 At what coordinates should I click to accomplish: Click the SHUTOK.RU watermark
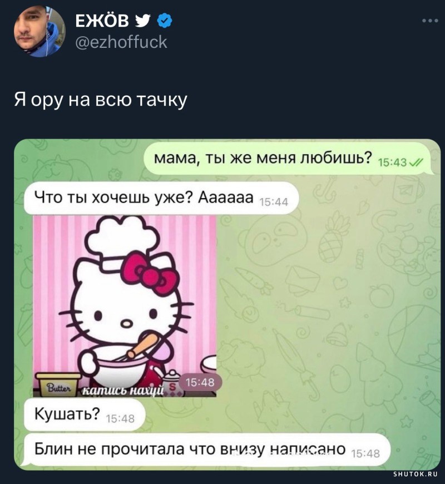[x=416, y=475]
